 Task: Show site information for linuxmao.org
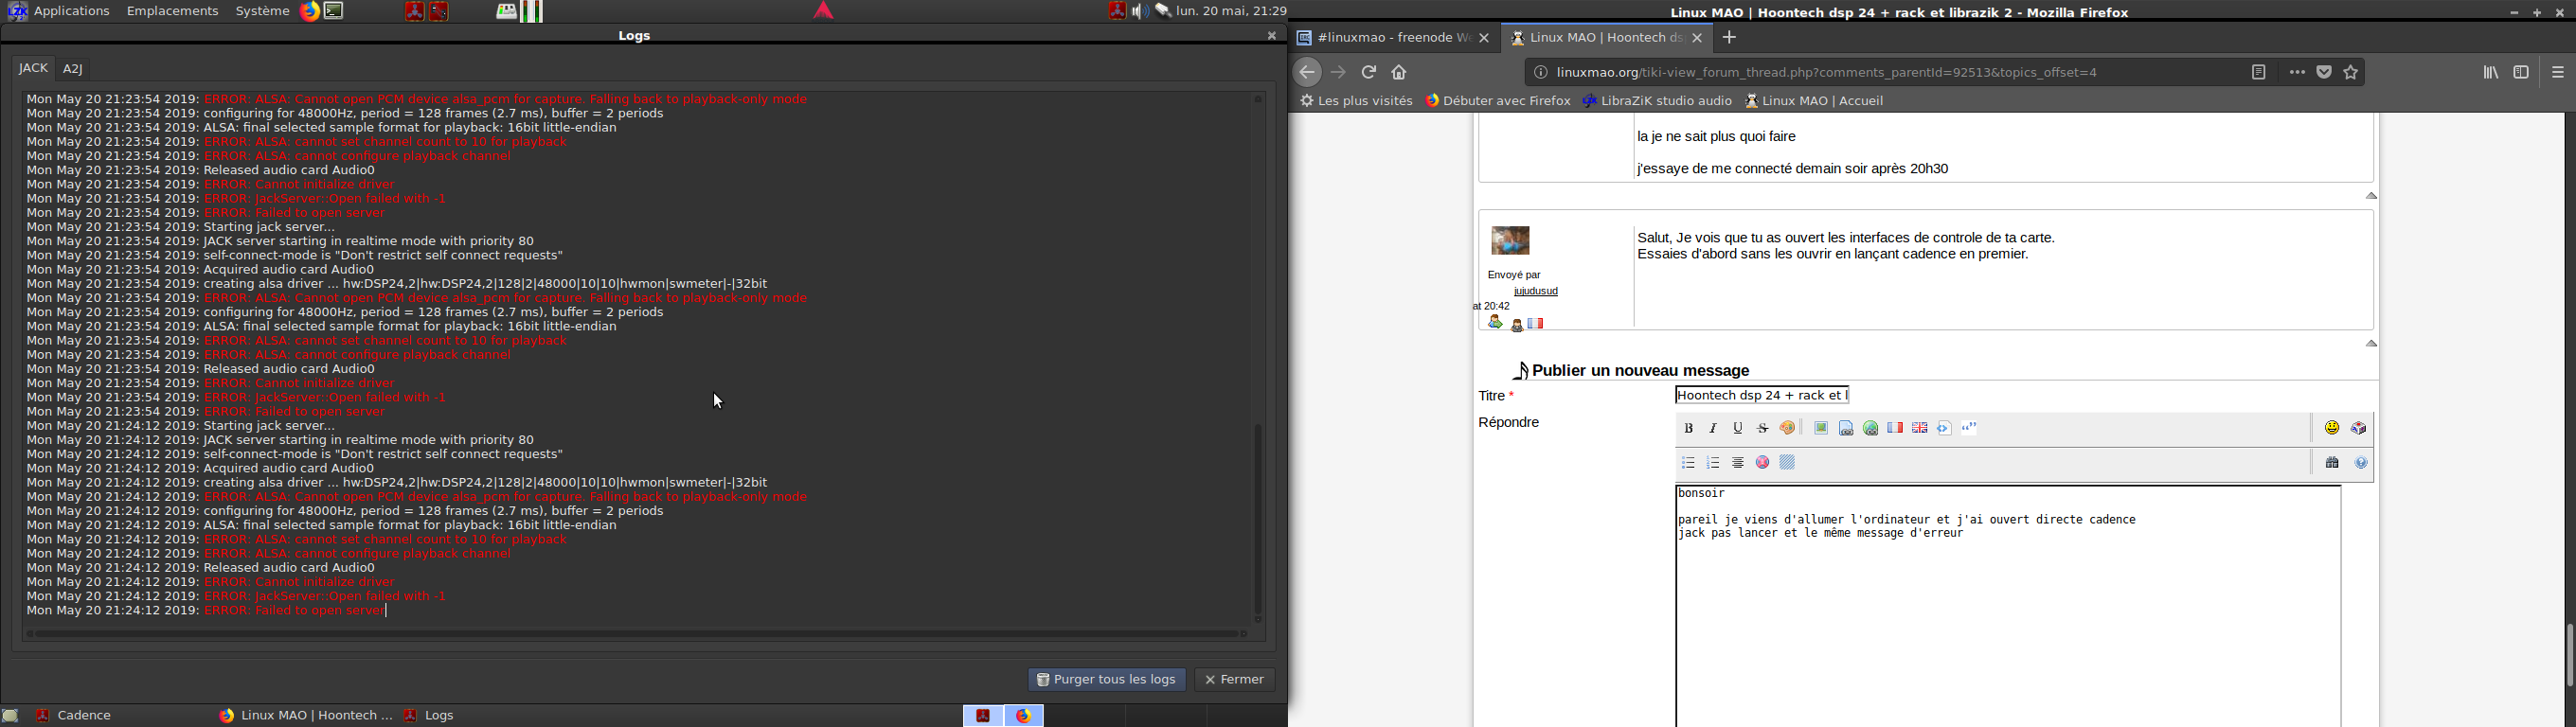click(x=1541, y=72)
